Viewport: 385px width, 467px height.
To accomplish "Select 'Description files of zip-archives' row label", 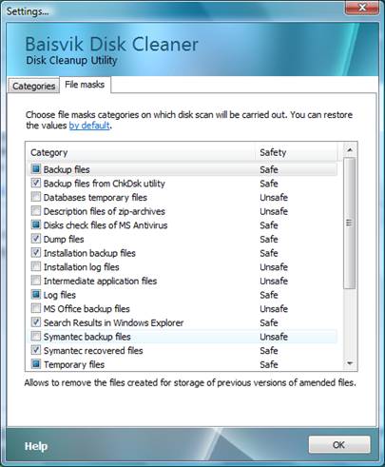I will tap(105, 211).
